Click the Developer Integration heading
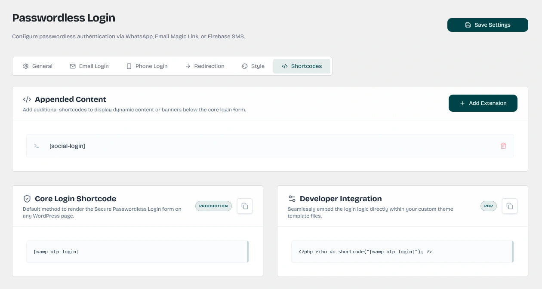Viewport: 542px width, 289px height. [x=341, y=199]
